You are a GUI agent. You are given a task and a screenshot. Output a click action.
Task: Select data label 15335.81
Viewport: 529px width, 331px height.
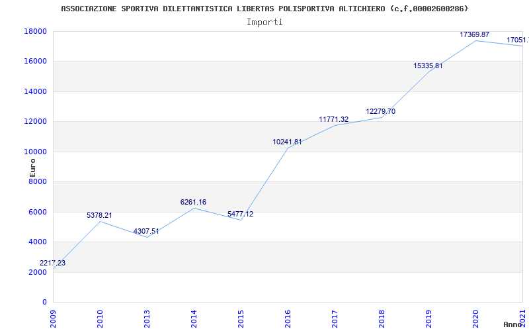[428, 66]
